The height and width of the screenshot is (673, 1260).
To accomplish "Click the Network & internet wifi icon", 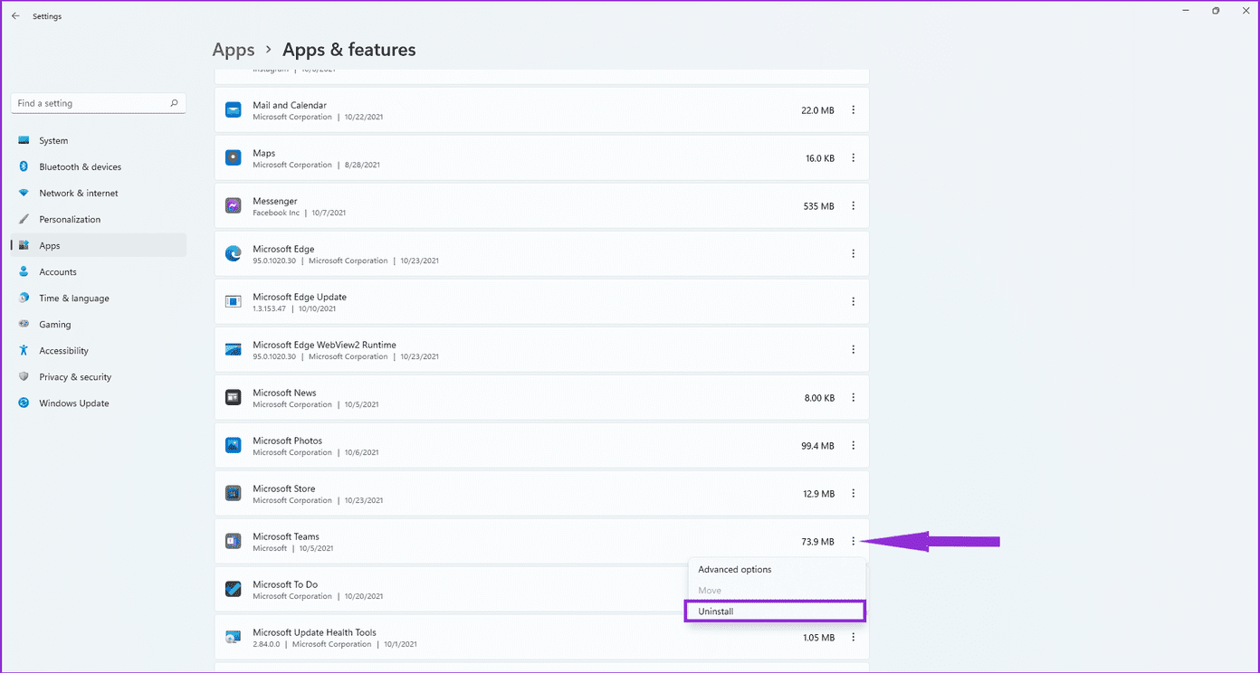I will tap(24, 194).
